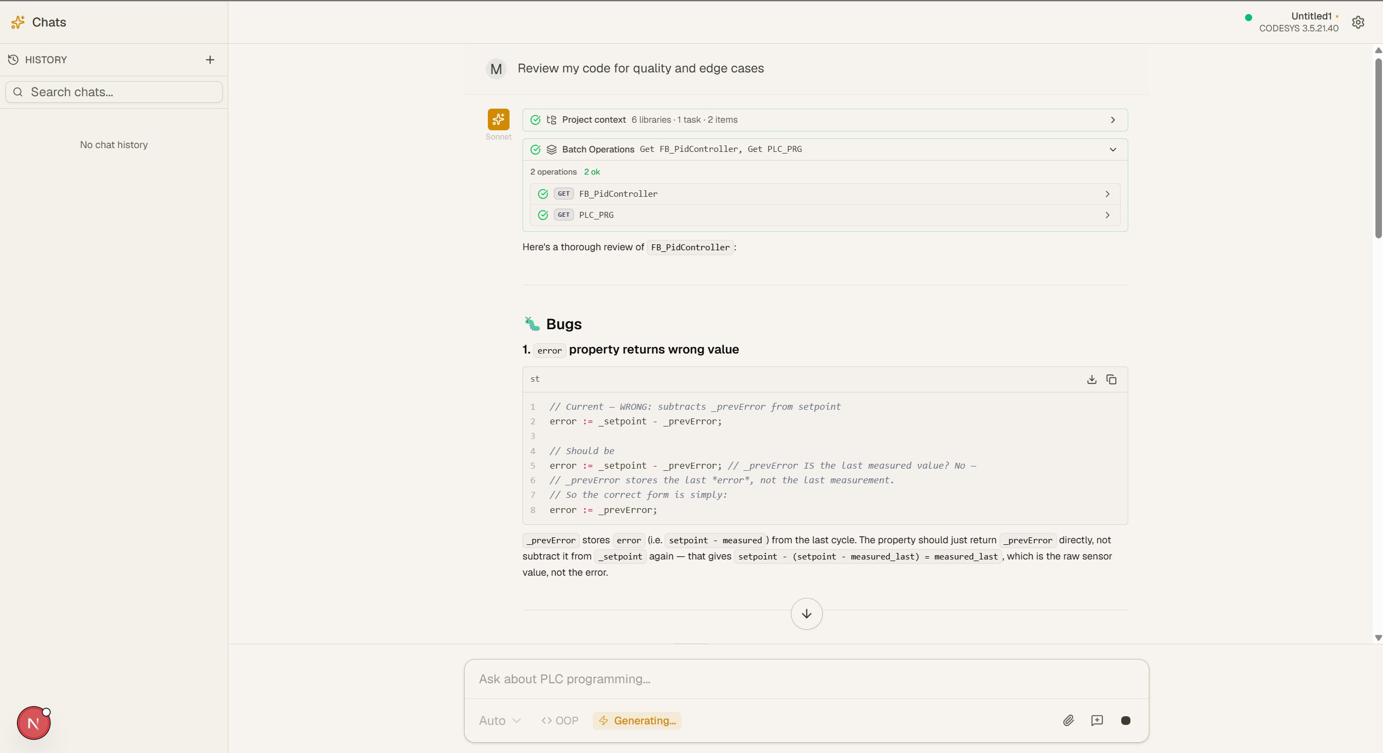Click the '2 operations' text
Image resolution: width=1383 pixels, height=753 pixels.
553,172
